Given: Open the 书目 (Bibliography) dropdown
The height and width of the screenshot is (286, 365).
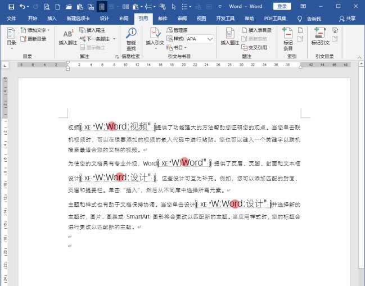Looking at the screenshot, I should pos(177,48).
